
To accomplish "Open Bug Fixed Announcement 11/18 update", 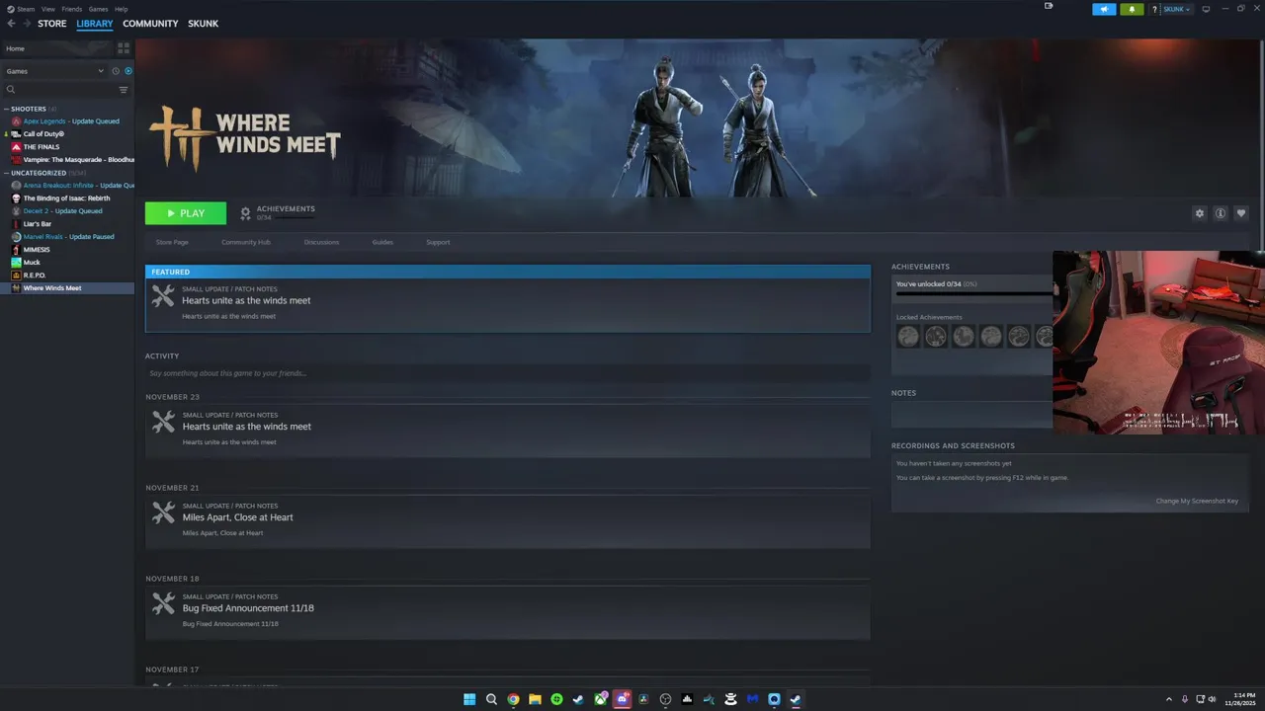I will 508,612.
